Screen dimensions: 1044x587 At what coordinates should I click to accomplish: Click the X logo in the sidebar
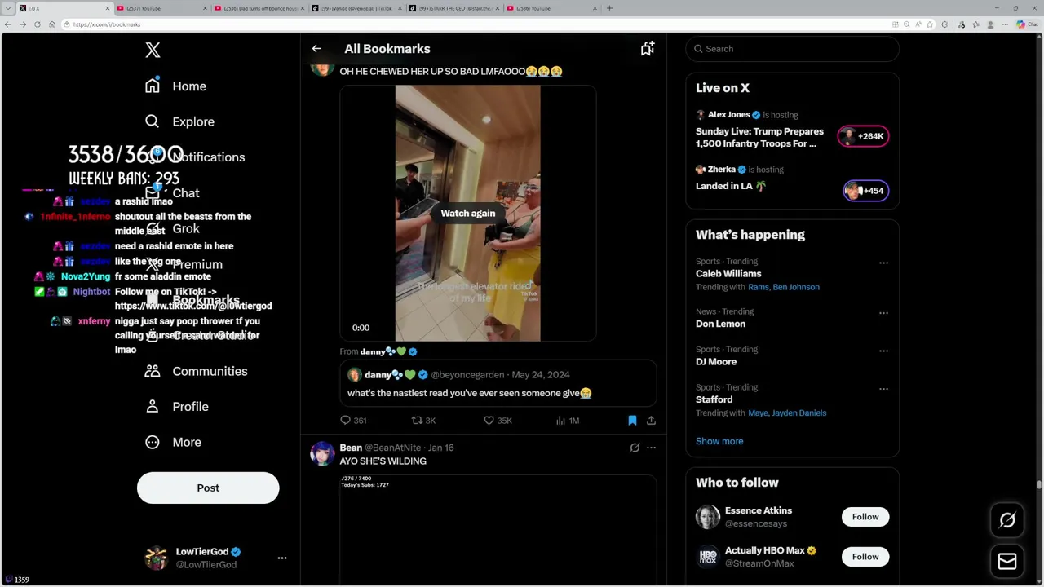[x=153, y=51]
